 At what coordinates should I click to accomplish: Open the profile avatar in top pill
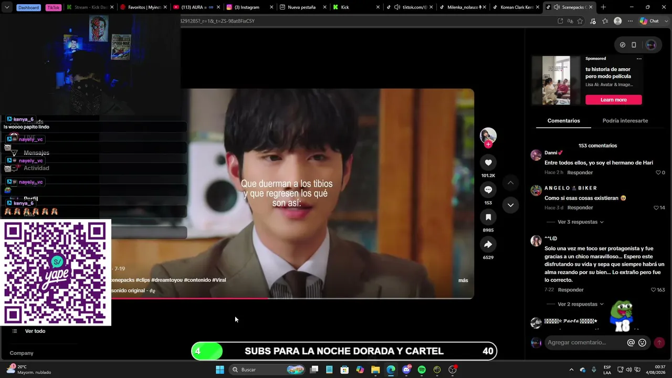(x=650, y=45)
